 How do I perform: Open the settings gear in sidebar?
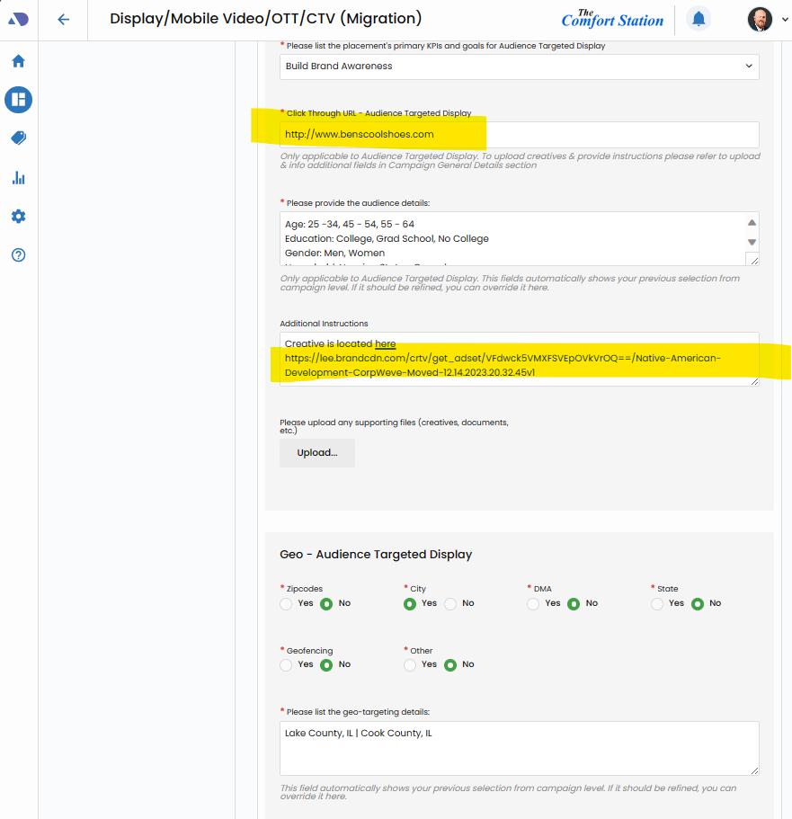[18, 217]
